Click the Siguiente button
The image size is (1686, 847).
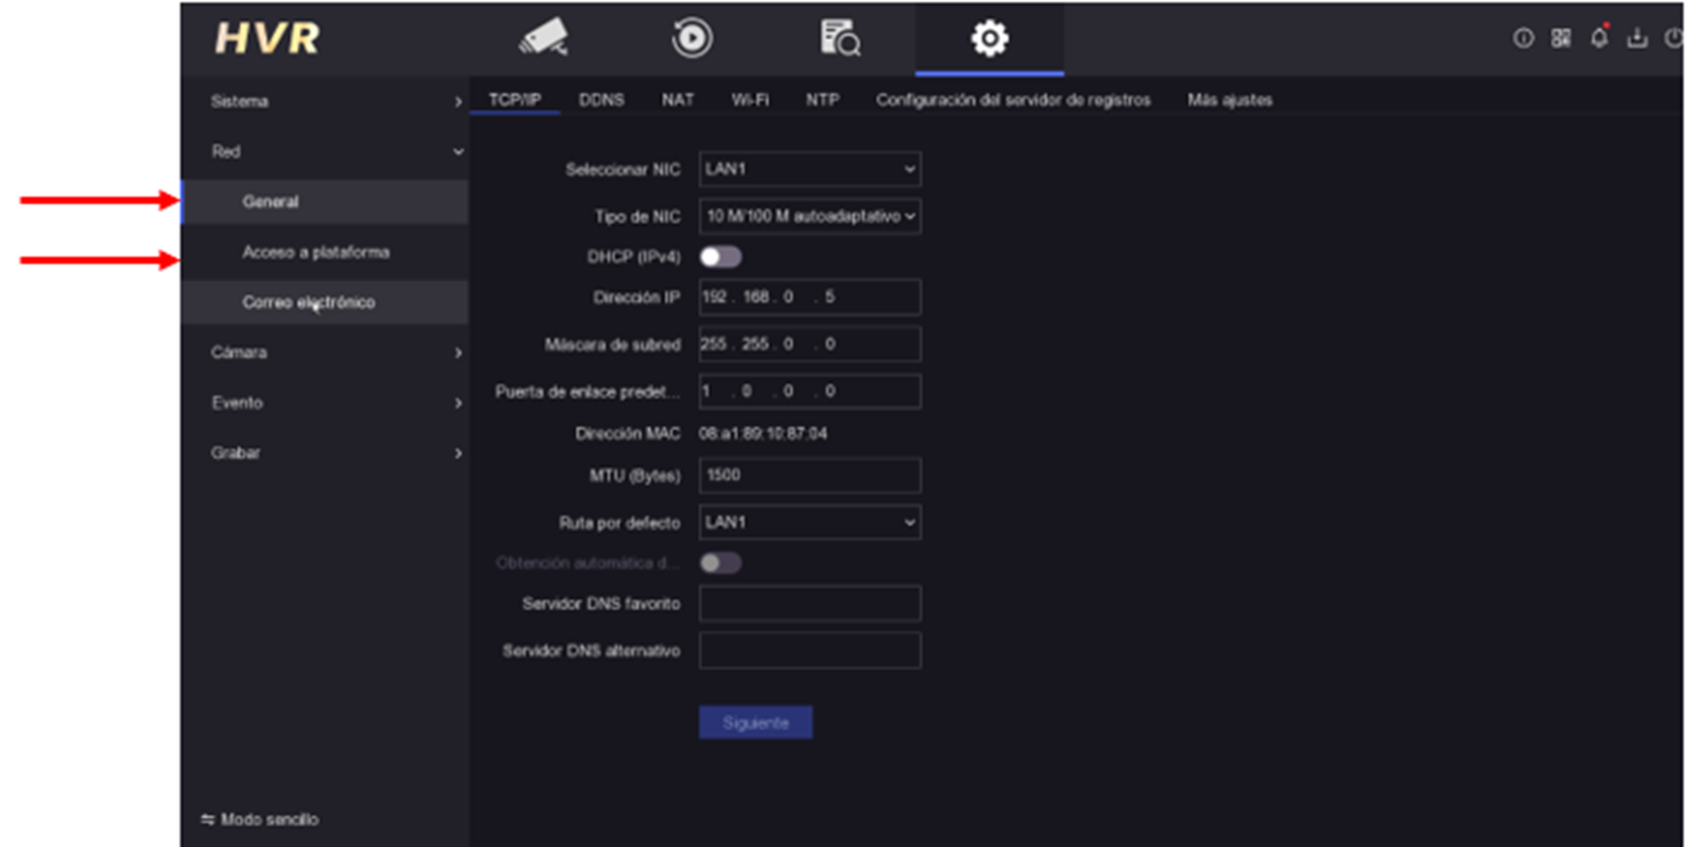click(x=755, y=722)
